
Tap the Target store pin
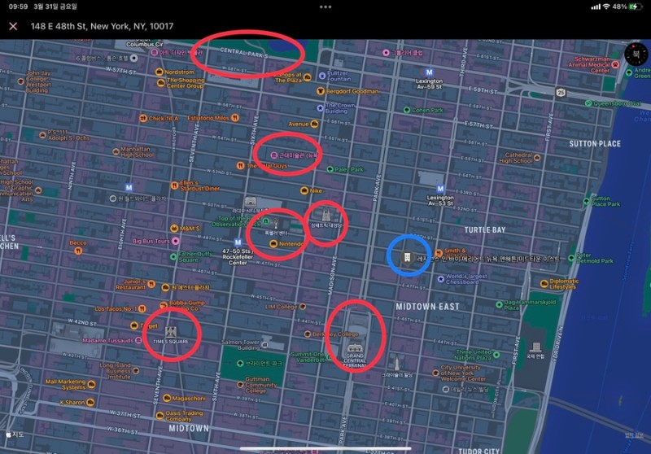(134, 325)
